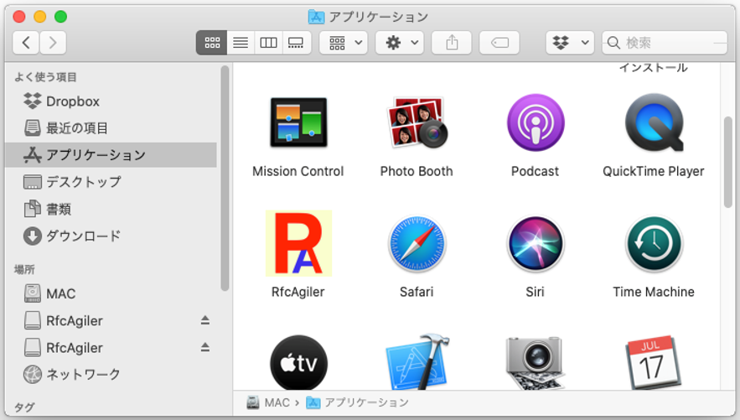
Task: Select the Podcast app icon
Action: click(x=536, y=122)
